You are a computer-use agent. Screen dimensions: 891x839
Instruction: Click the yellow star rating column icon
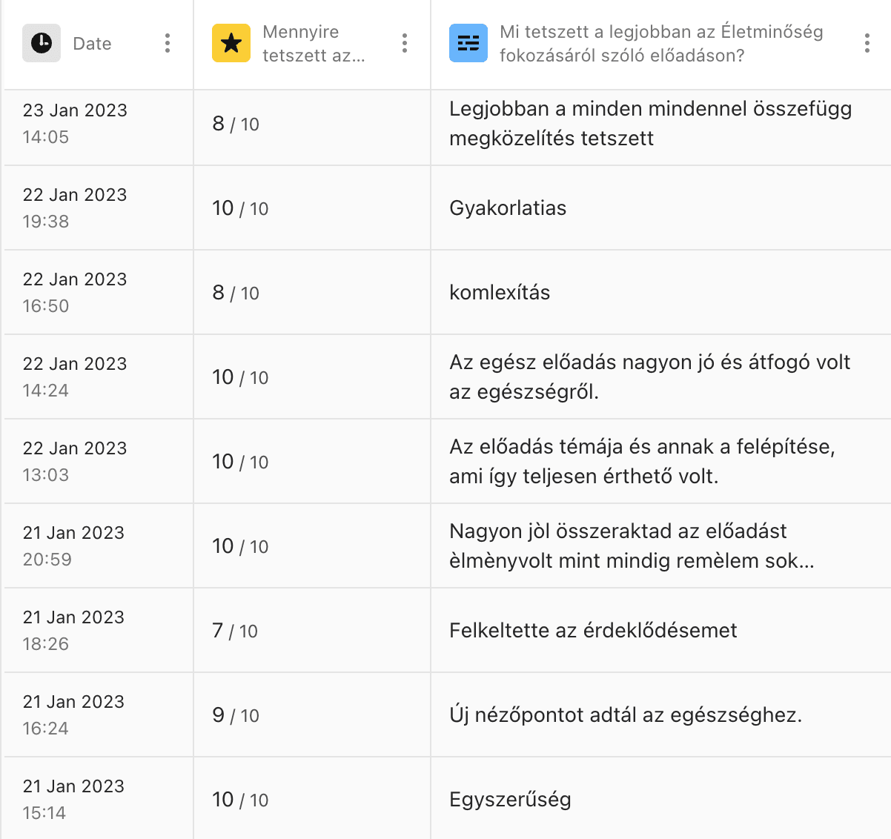pos(231,43)
